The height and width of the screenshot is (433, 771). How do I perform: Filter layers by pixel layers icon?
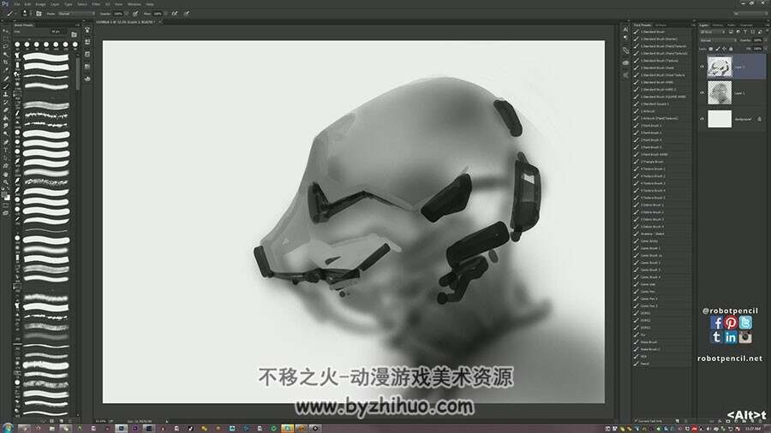(x=732, y=32)
